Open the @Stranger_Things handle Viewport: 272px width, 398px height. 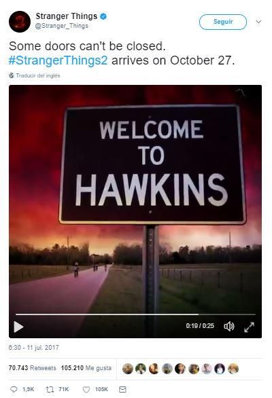pyautogui.click(x=61, y=26)
